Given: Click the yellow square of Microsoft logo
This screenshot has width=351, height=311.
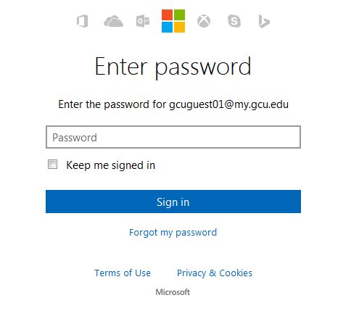Looking at the screenshot, I should coord(179,27).
